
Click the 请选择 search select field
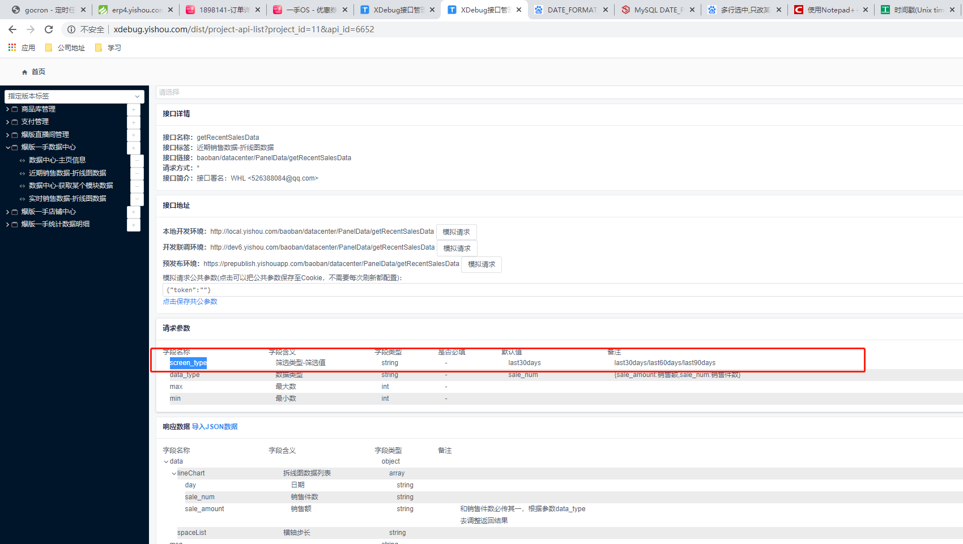pyautogui.click(x=559, y=92)
